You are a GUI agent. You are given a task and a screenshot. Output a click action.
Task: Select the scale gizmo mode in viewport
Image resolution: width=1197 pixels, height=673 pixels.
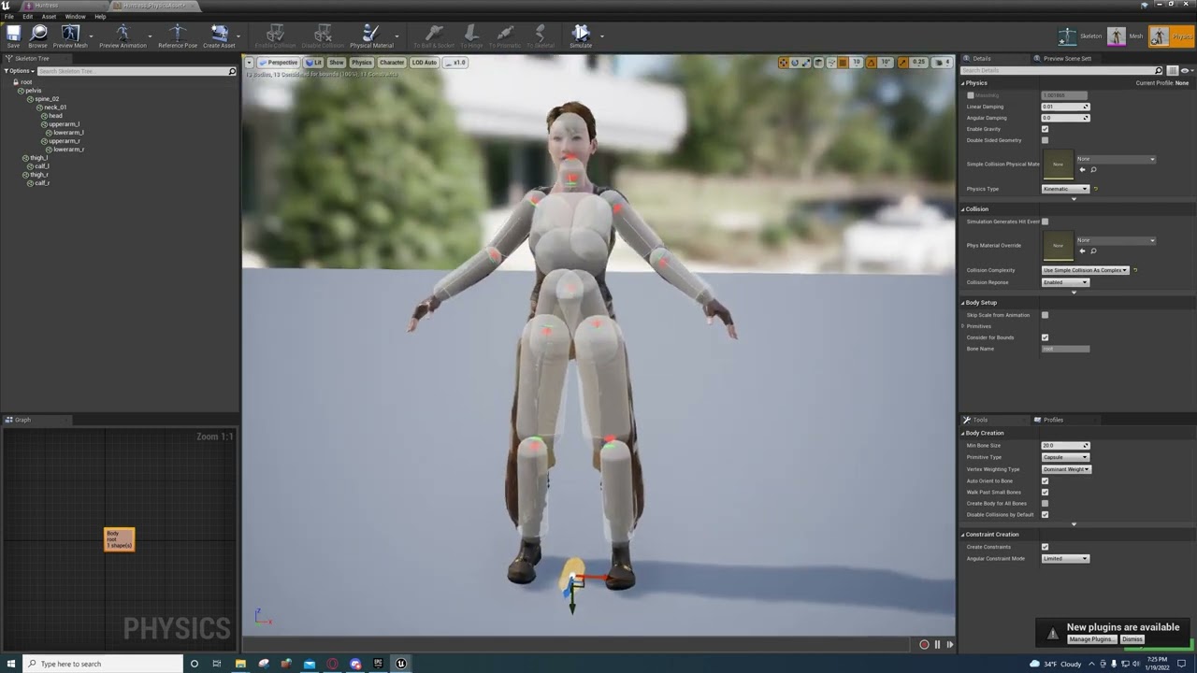[x=806, y=63]
